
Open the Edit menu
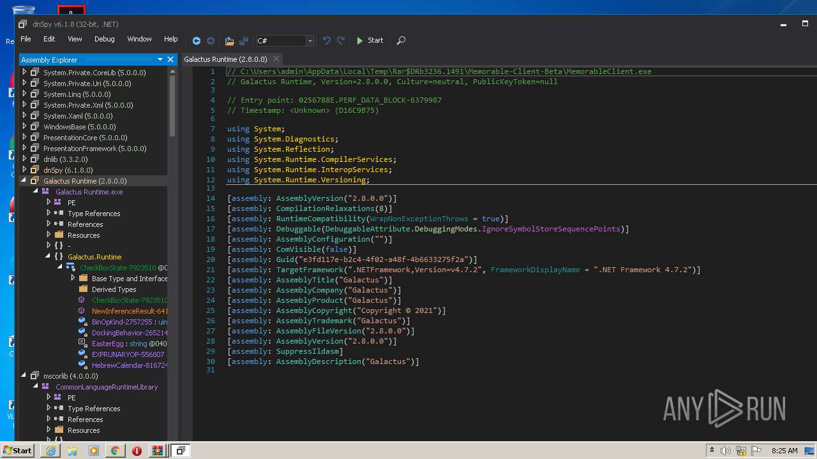[x=49, y=39]
